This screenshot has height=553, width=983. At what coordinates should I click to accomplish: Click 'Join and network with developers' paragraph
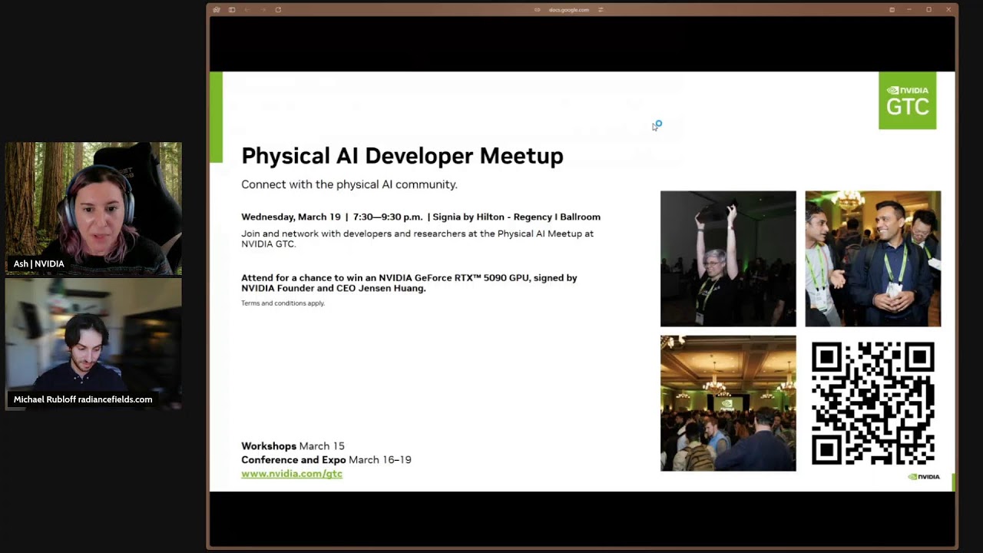point(417,238)
